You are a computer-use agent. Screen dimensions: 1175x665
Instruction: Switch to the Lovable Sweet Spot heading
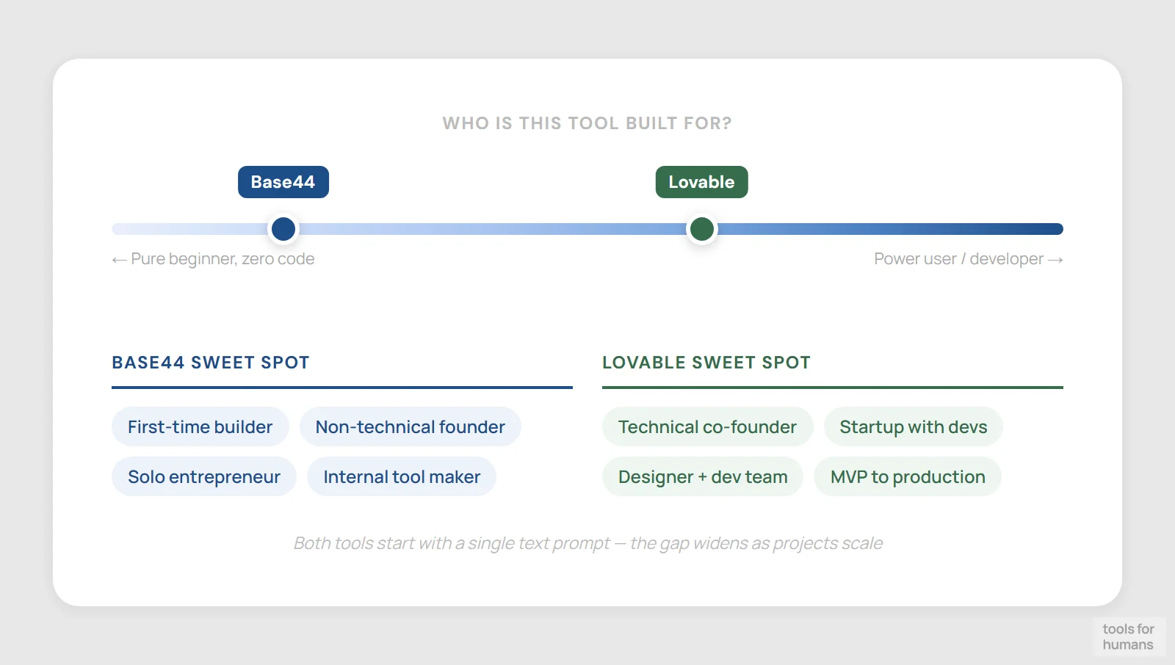click(706, 362)
